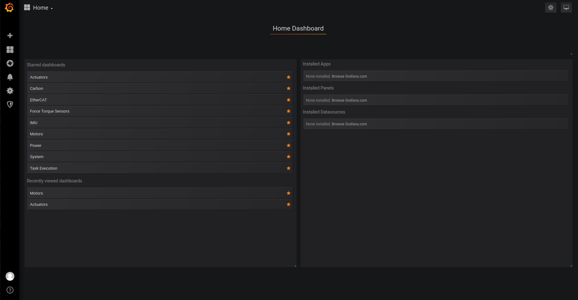Image resolution: width=578 pixels, height=300 pixels.
Task: Open the Force Torque Sensors dashboard
Action: (50, 111)
